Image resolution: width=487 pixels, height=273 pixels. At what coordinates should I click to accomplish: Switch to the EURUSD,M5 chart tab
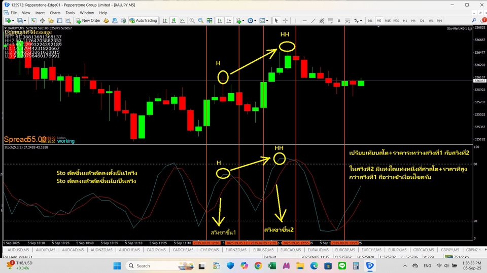[x=264, y=250]
